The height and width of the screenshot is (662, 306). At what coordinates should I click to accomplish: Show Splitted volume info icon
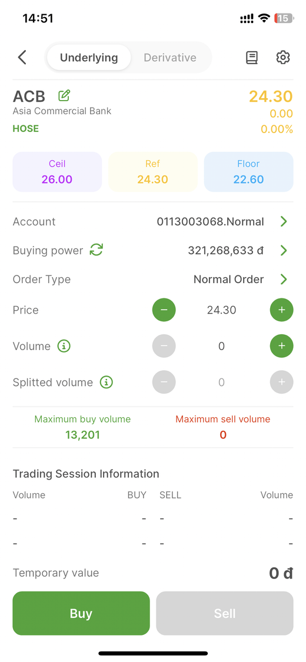coord(107,382)
